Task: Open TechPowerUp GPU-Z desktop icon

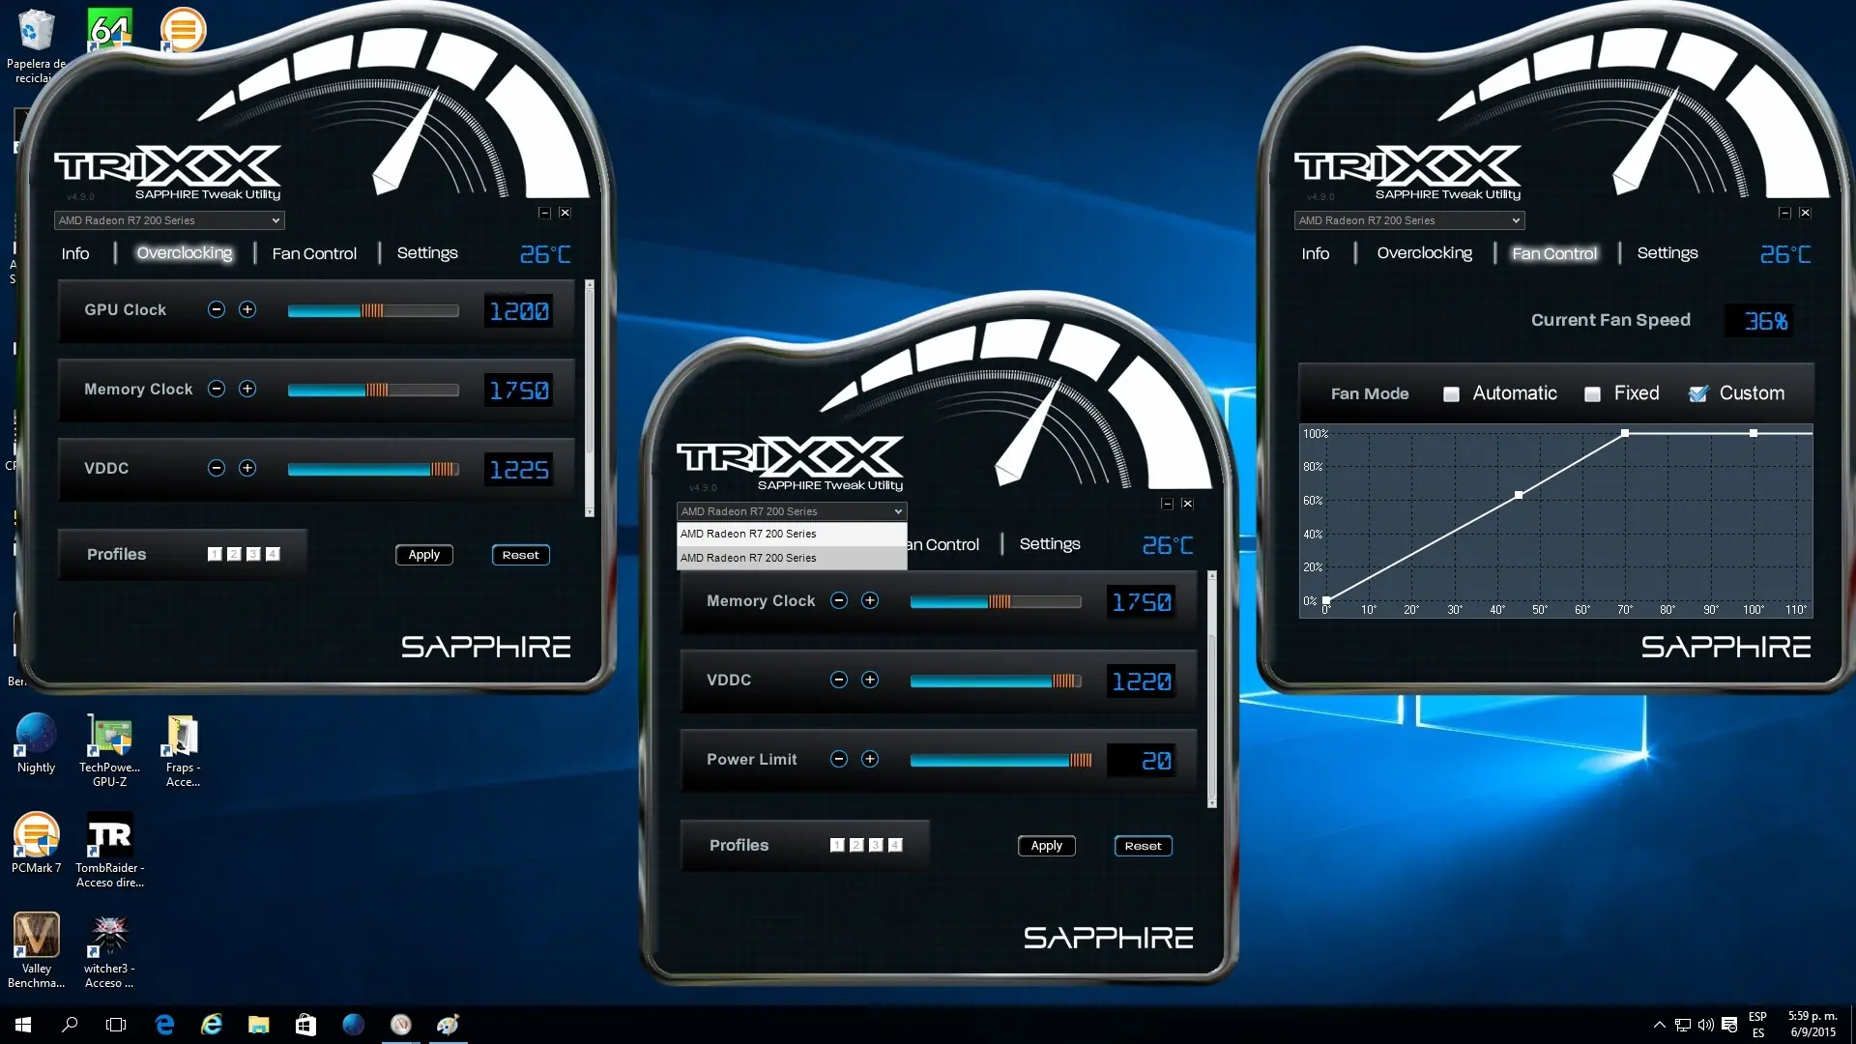Action: click(109, 751)
